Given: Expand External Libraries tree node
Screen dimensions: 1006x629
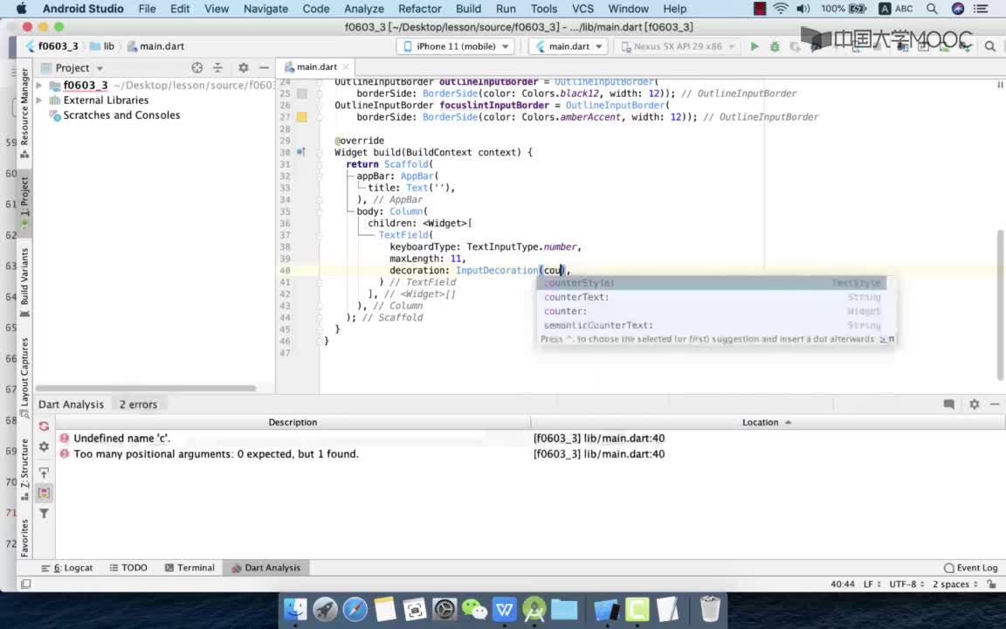Looking at the screenshot, I should tap(39, 100).
